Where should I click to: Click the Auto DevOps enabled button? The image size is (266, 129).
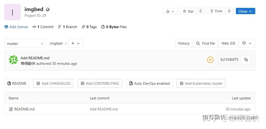click(x=149, y=83)
